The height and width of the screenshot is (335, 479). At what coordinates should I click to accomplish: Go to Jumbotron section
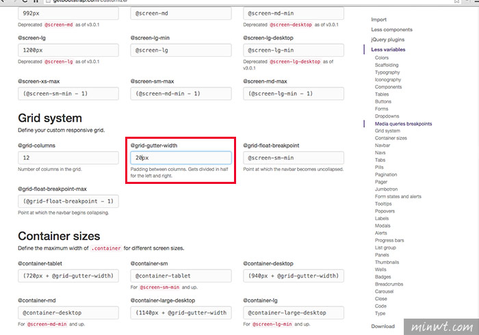pos(386,189)
